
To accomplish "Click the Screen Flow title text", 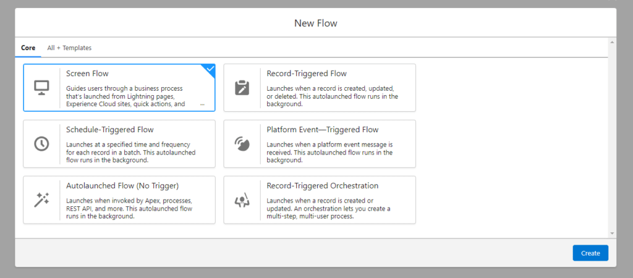I will (x=87, y=74).
